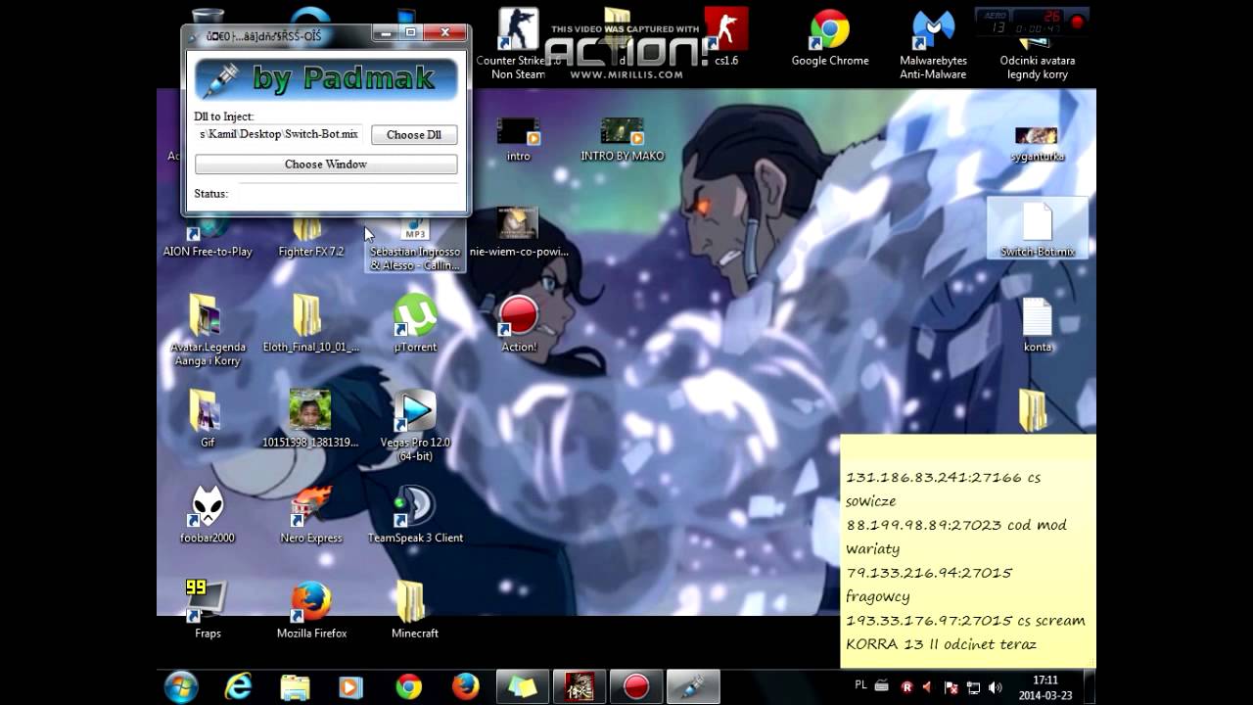Click the AION Free-to-Play label
Screen dimensions: 1253x705
point(208,252)
